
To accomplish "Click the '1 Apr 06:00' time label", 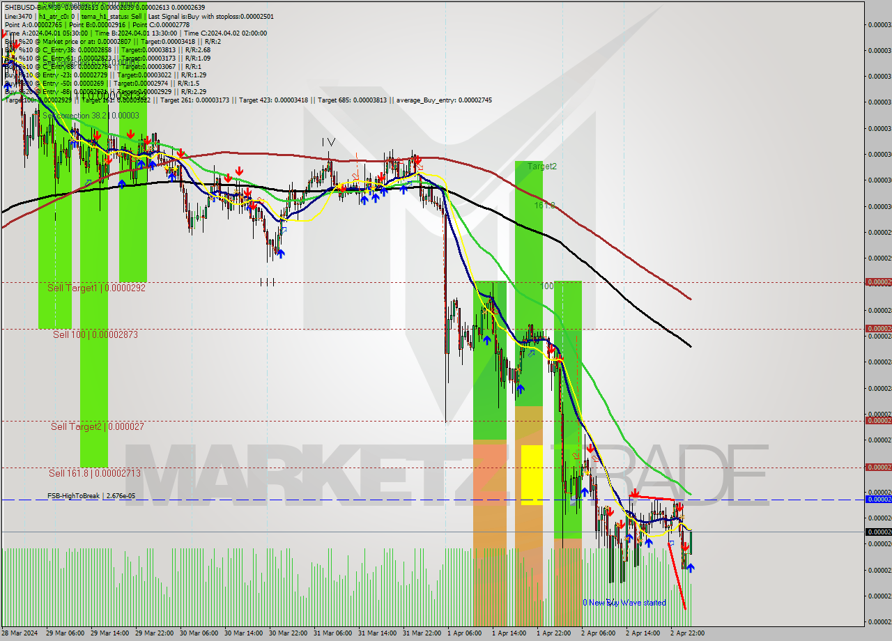I will click(x=464, y=633).
